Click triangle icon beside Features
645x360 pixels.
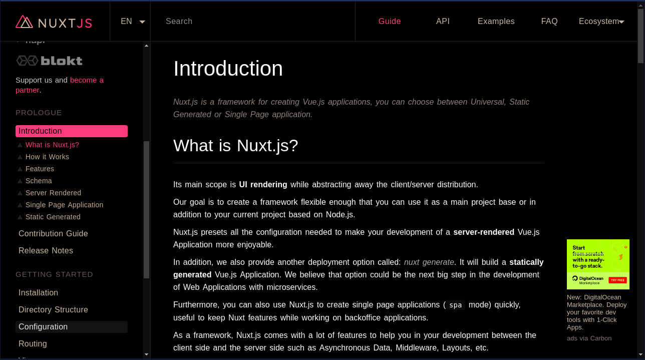pyautogui.click(x=20, y=169)
